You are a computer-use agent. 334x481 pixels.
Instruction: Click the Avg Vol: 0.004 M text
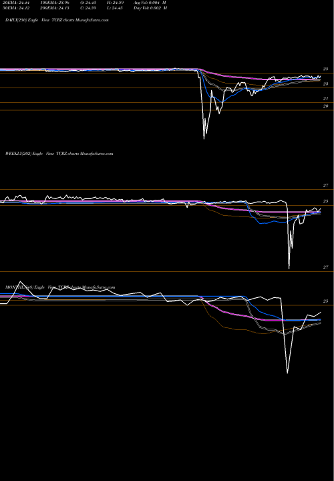150,3
